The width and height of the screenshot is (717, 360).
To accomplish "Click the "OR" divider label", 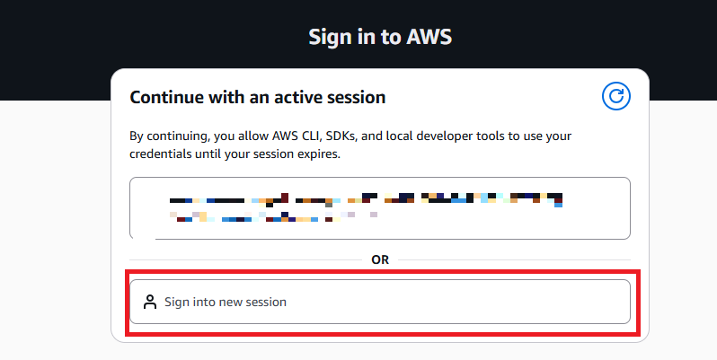I will click(380, 259).
